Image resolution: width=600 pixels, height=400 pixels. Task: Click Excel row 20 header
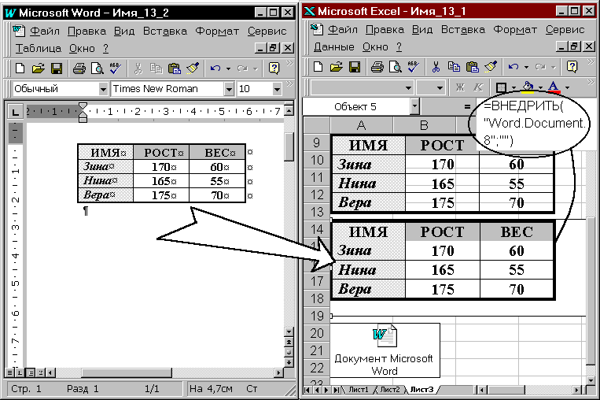point(317,333)
